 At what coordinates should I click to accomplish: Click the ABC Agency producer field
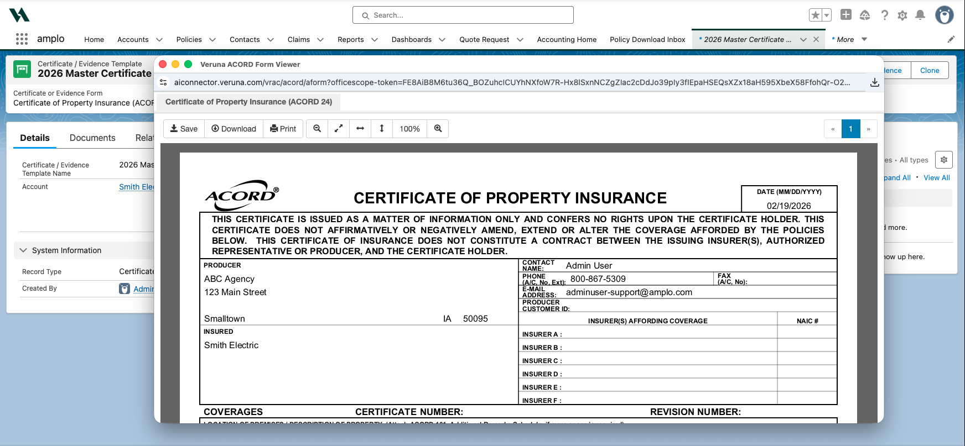point(360,279)
